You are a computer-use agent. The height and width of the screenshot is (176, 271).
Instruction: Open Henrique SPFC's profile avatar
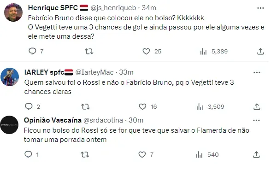(13, 12)
